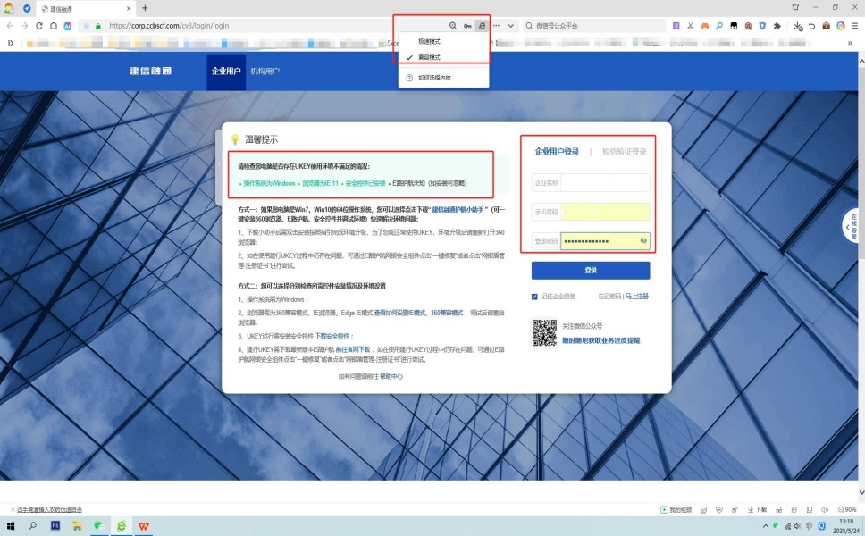Open Photoshop from the Windows taskbar
Image resolution: width=865 pixels, height=536 pixels.
(x=55, y=525)
